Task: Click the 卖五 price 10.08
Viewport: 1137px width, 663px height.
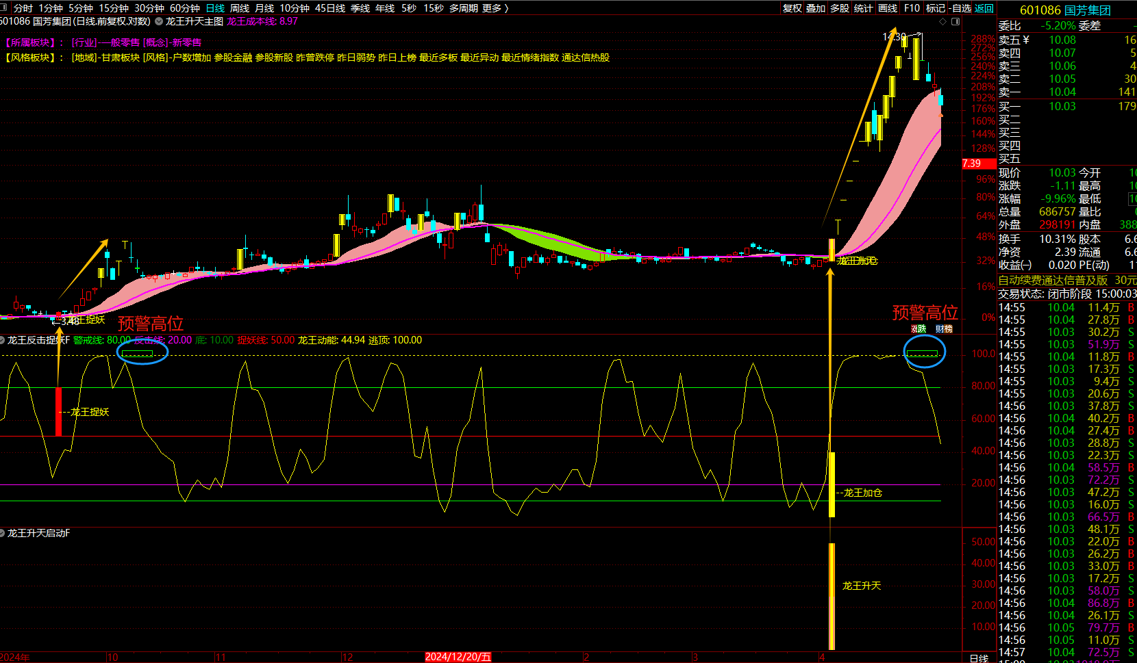Action: point(1062,40)
